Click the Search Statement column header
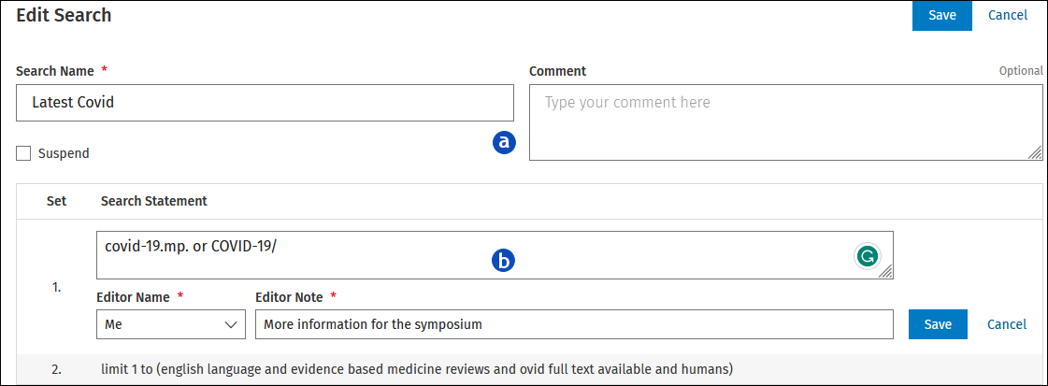 click(x=153, y=201)
